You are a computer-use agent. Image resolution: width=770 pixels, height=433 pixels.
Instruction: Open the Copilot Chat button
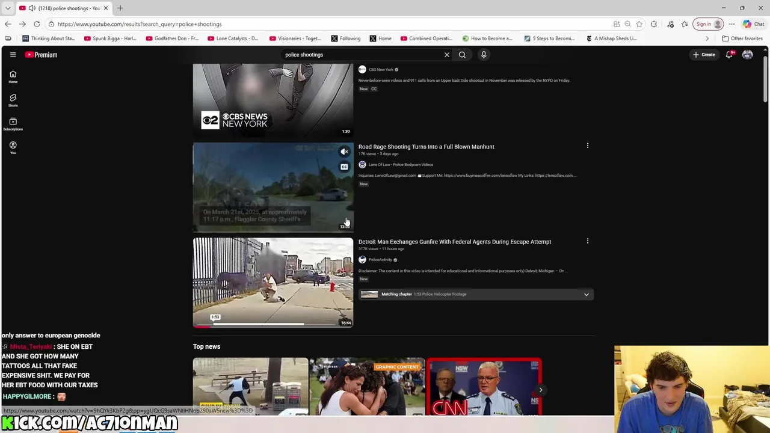753,24
